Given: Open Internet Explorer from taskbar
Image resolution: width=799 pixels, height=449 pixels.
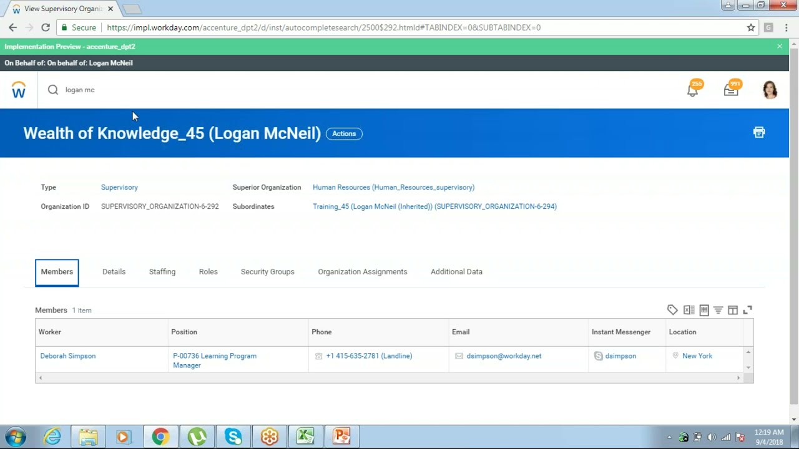Looking at the screenshot, I should [52, 437].
